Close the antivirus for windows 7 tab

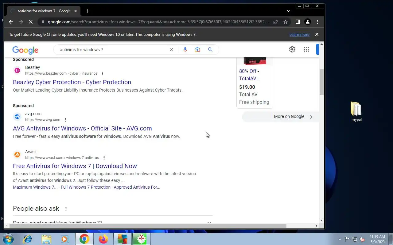[x=76, y=11]
